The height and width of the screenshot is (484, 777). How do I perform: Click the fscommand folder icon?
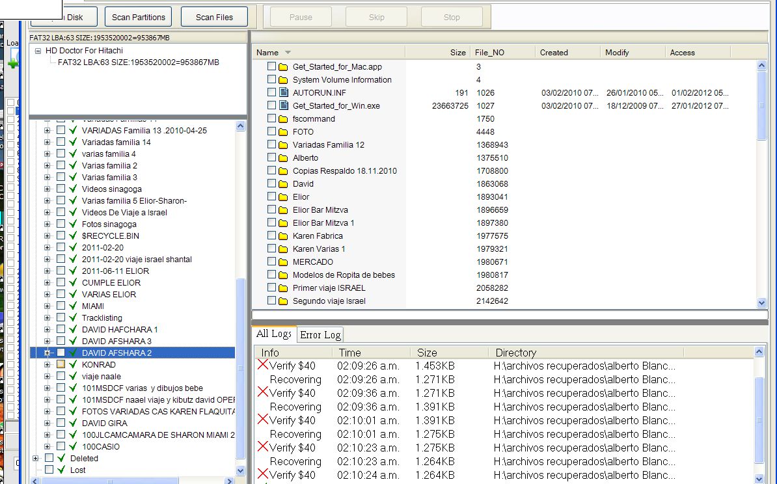[x=283, y=119]
